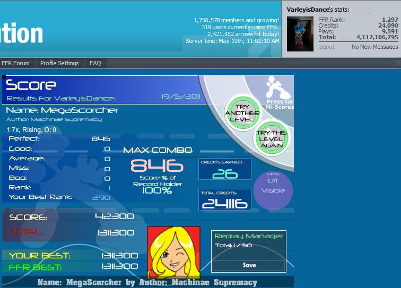Click the song name footer banner text
Viewport: 401px width, 288px height.
pos(147,282)
